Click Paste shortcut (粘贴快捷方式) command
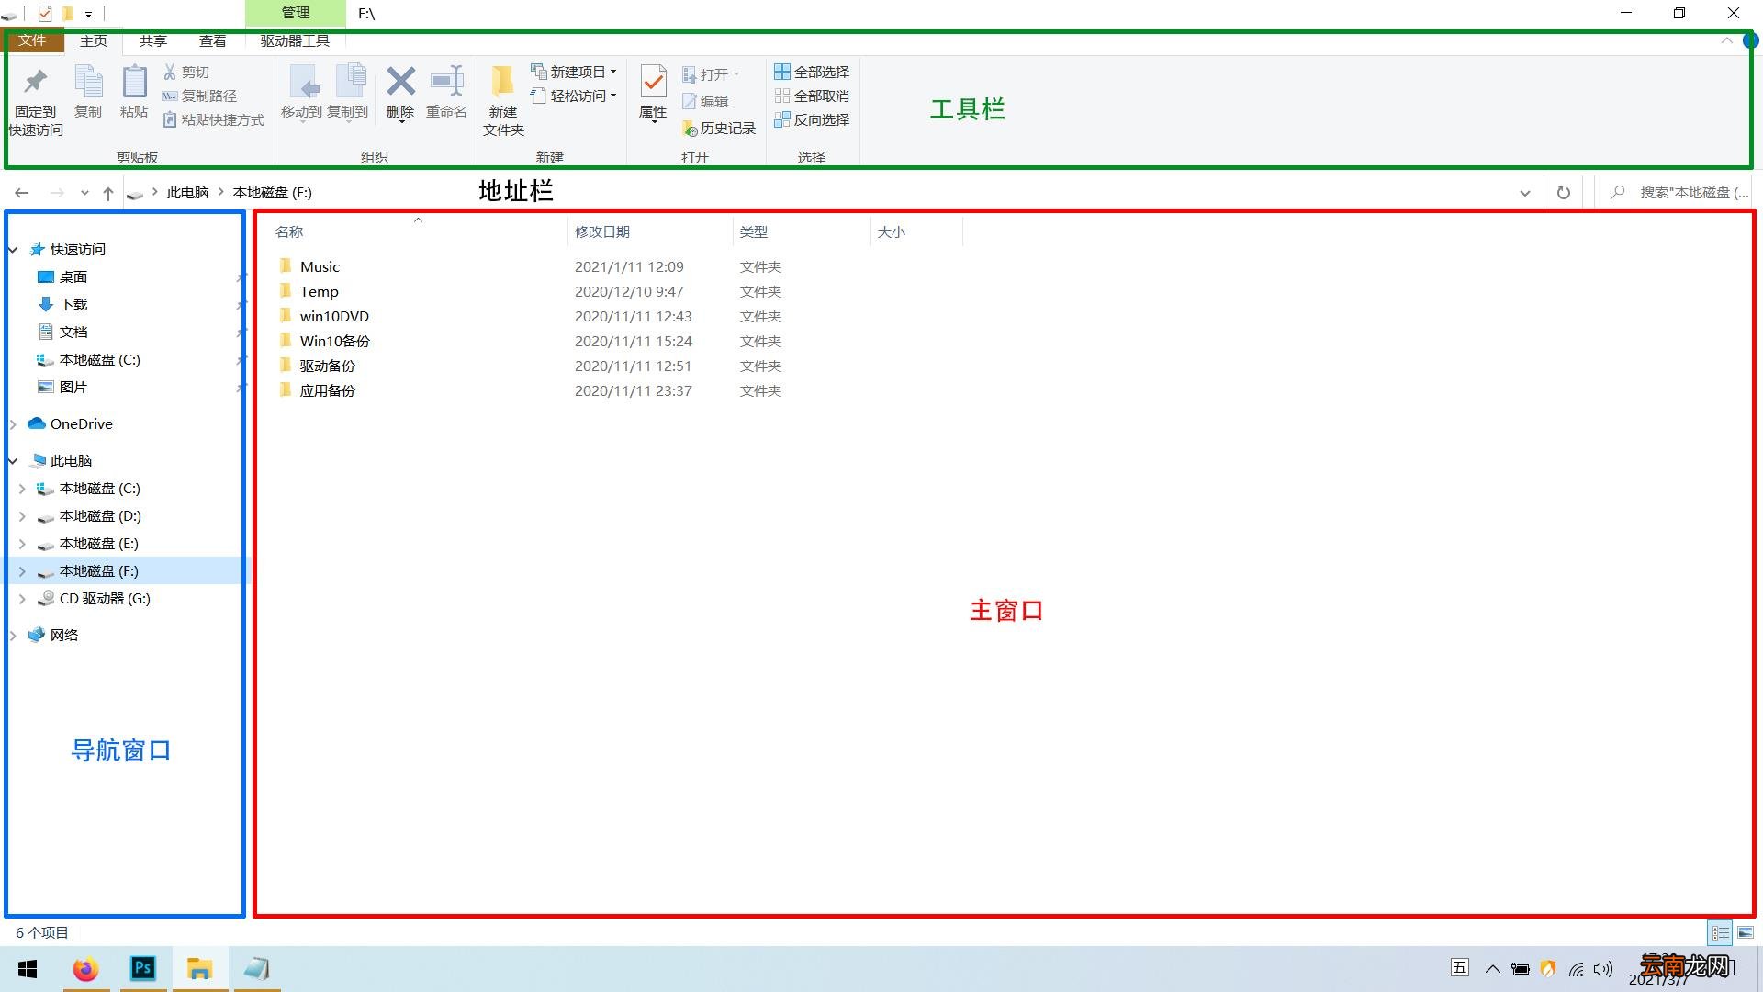Image resolution: width=1763 pixels, height=992 pixels. [213, 119]
